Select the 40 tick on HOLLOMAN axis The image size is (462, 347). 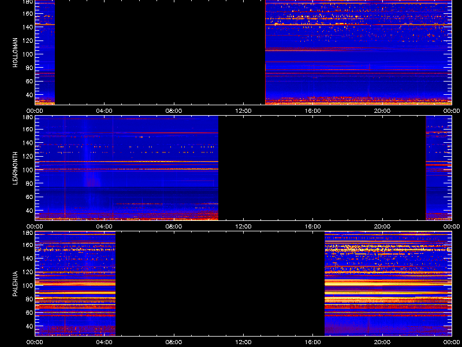[30, 95]
